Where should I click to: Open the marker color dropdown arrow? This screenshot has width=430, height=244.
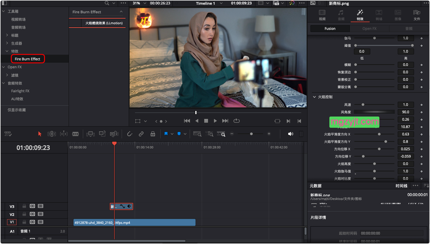click(185, 134)
